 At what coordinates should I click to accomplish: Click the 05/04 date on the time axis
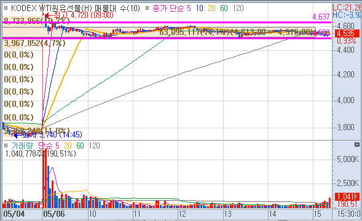coord(14,214)
